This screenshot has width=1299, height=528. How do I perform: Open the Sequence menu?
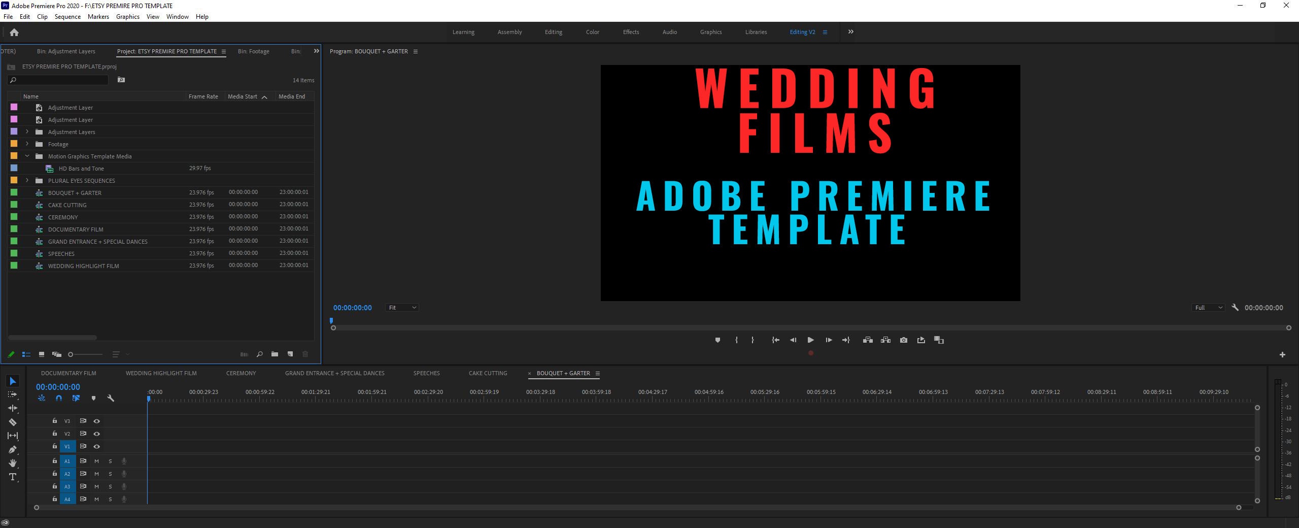click(x=67, y=16)
